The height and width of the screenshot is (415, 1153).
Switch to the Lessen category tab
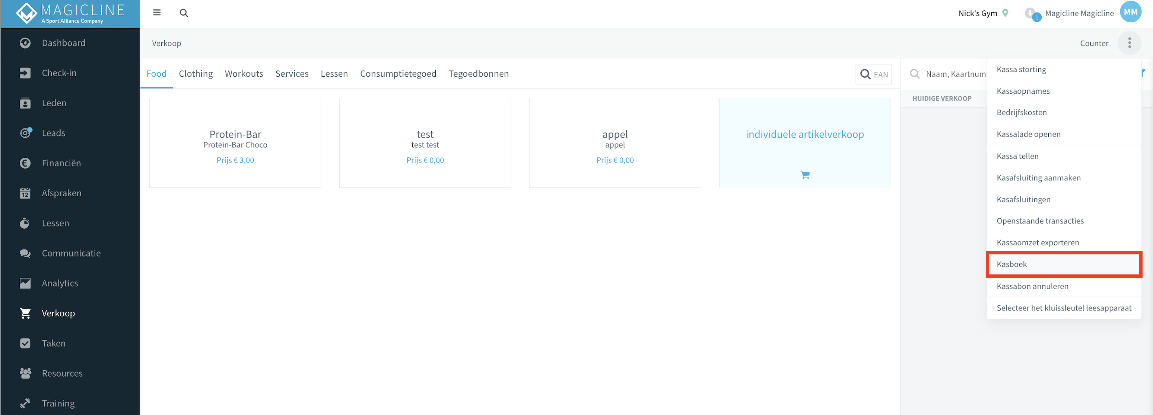tap(334, 73)
